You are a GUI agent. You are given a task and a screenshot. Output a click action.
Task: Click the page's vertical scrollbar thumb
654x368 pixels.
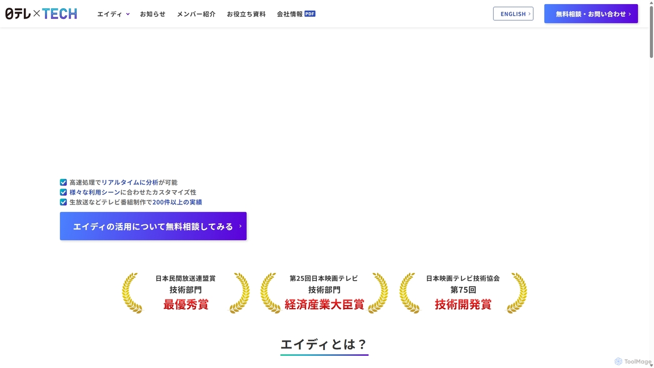(651, 32)
